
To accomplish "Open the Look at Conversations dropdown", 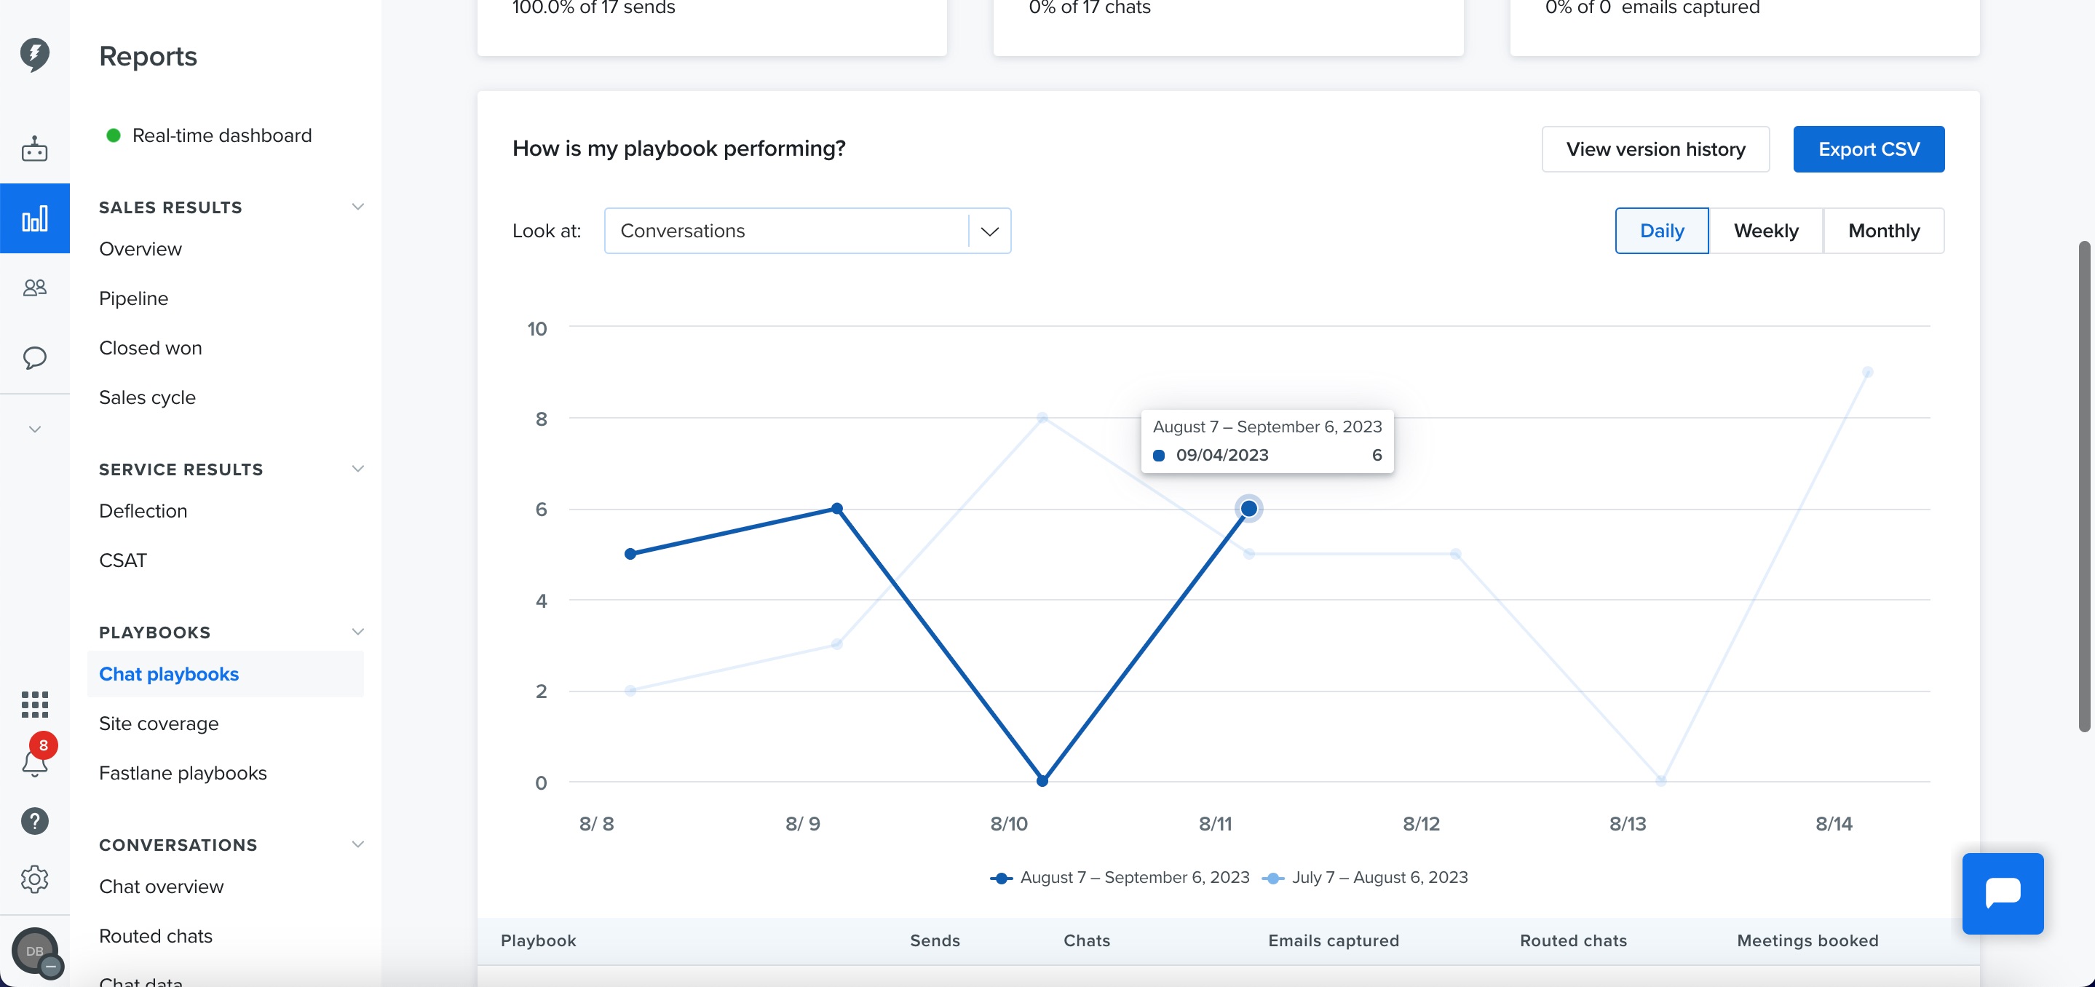I will tap(807, 231).
